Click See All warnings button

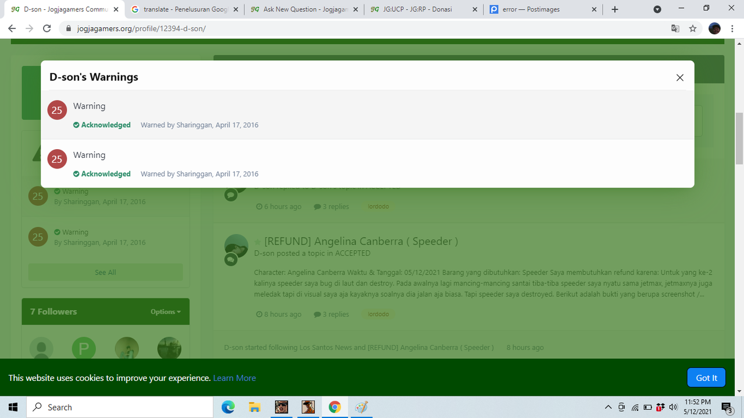pyautogui.click(x=105, y=272)
